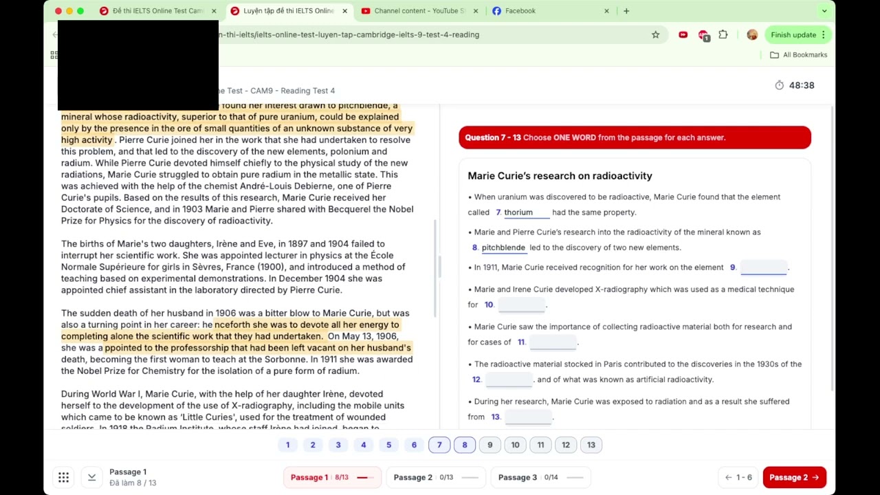The image size is (880, 495).
Task: Open a new browser tab
Action: pyautogui.click(x=626, y=11)
